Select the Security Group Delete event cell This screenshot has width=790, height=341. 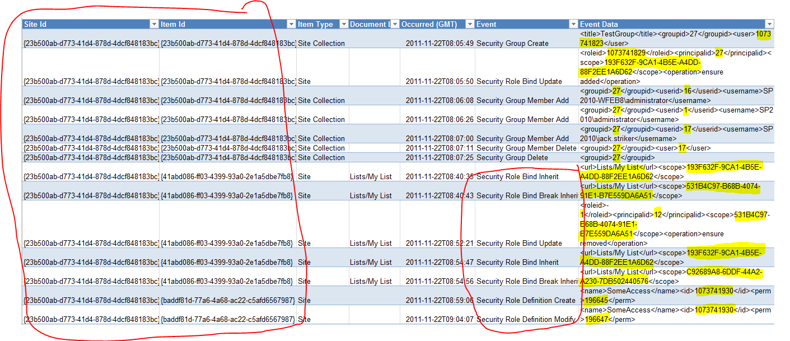pos(512,157)
